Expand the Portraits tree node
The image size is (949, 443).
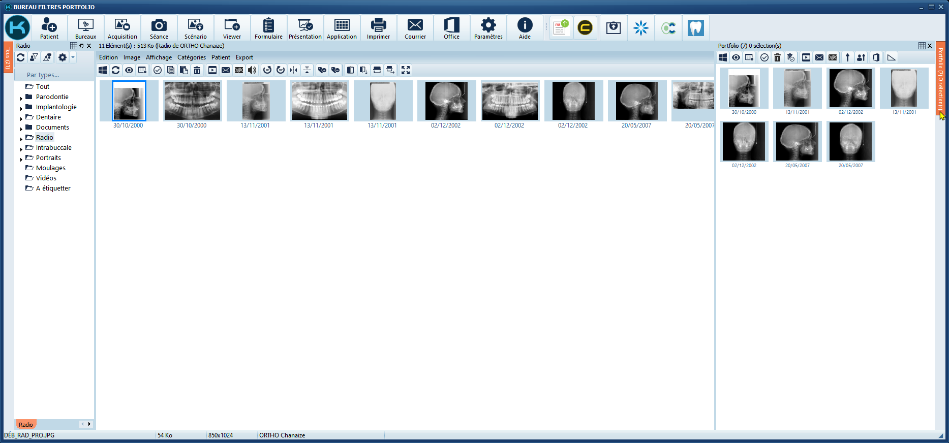click(x=21, y=159)
